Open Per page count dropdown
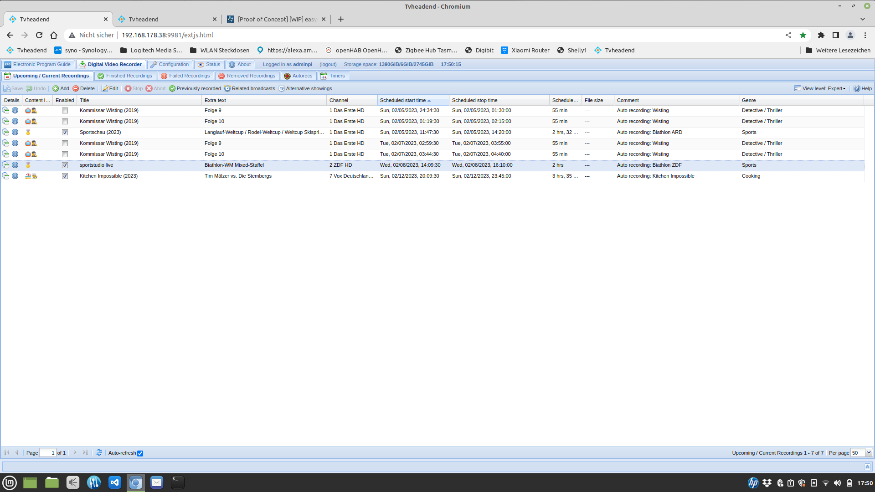875x492 pixels. [869, 452]
